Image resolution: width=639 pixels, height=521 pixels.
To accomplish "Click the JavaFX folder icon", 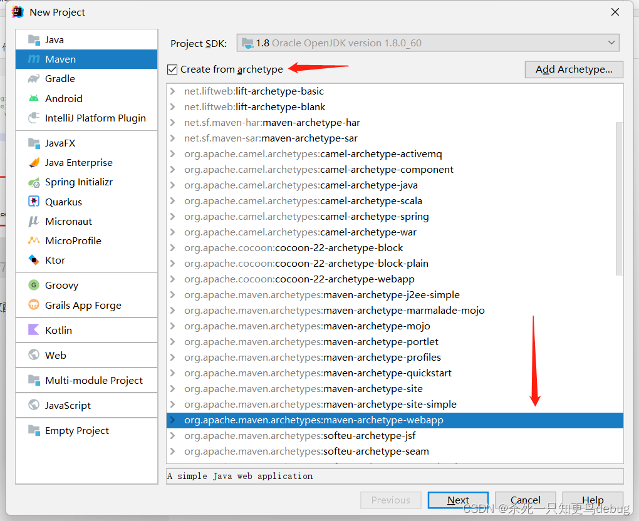I will [x=34, y=143].
